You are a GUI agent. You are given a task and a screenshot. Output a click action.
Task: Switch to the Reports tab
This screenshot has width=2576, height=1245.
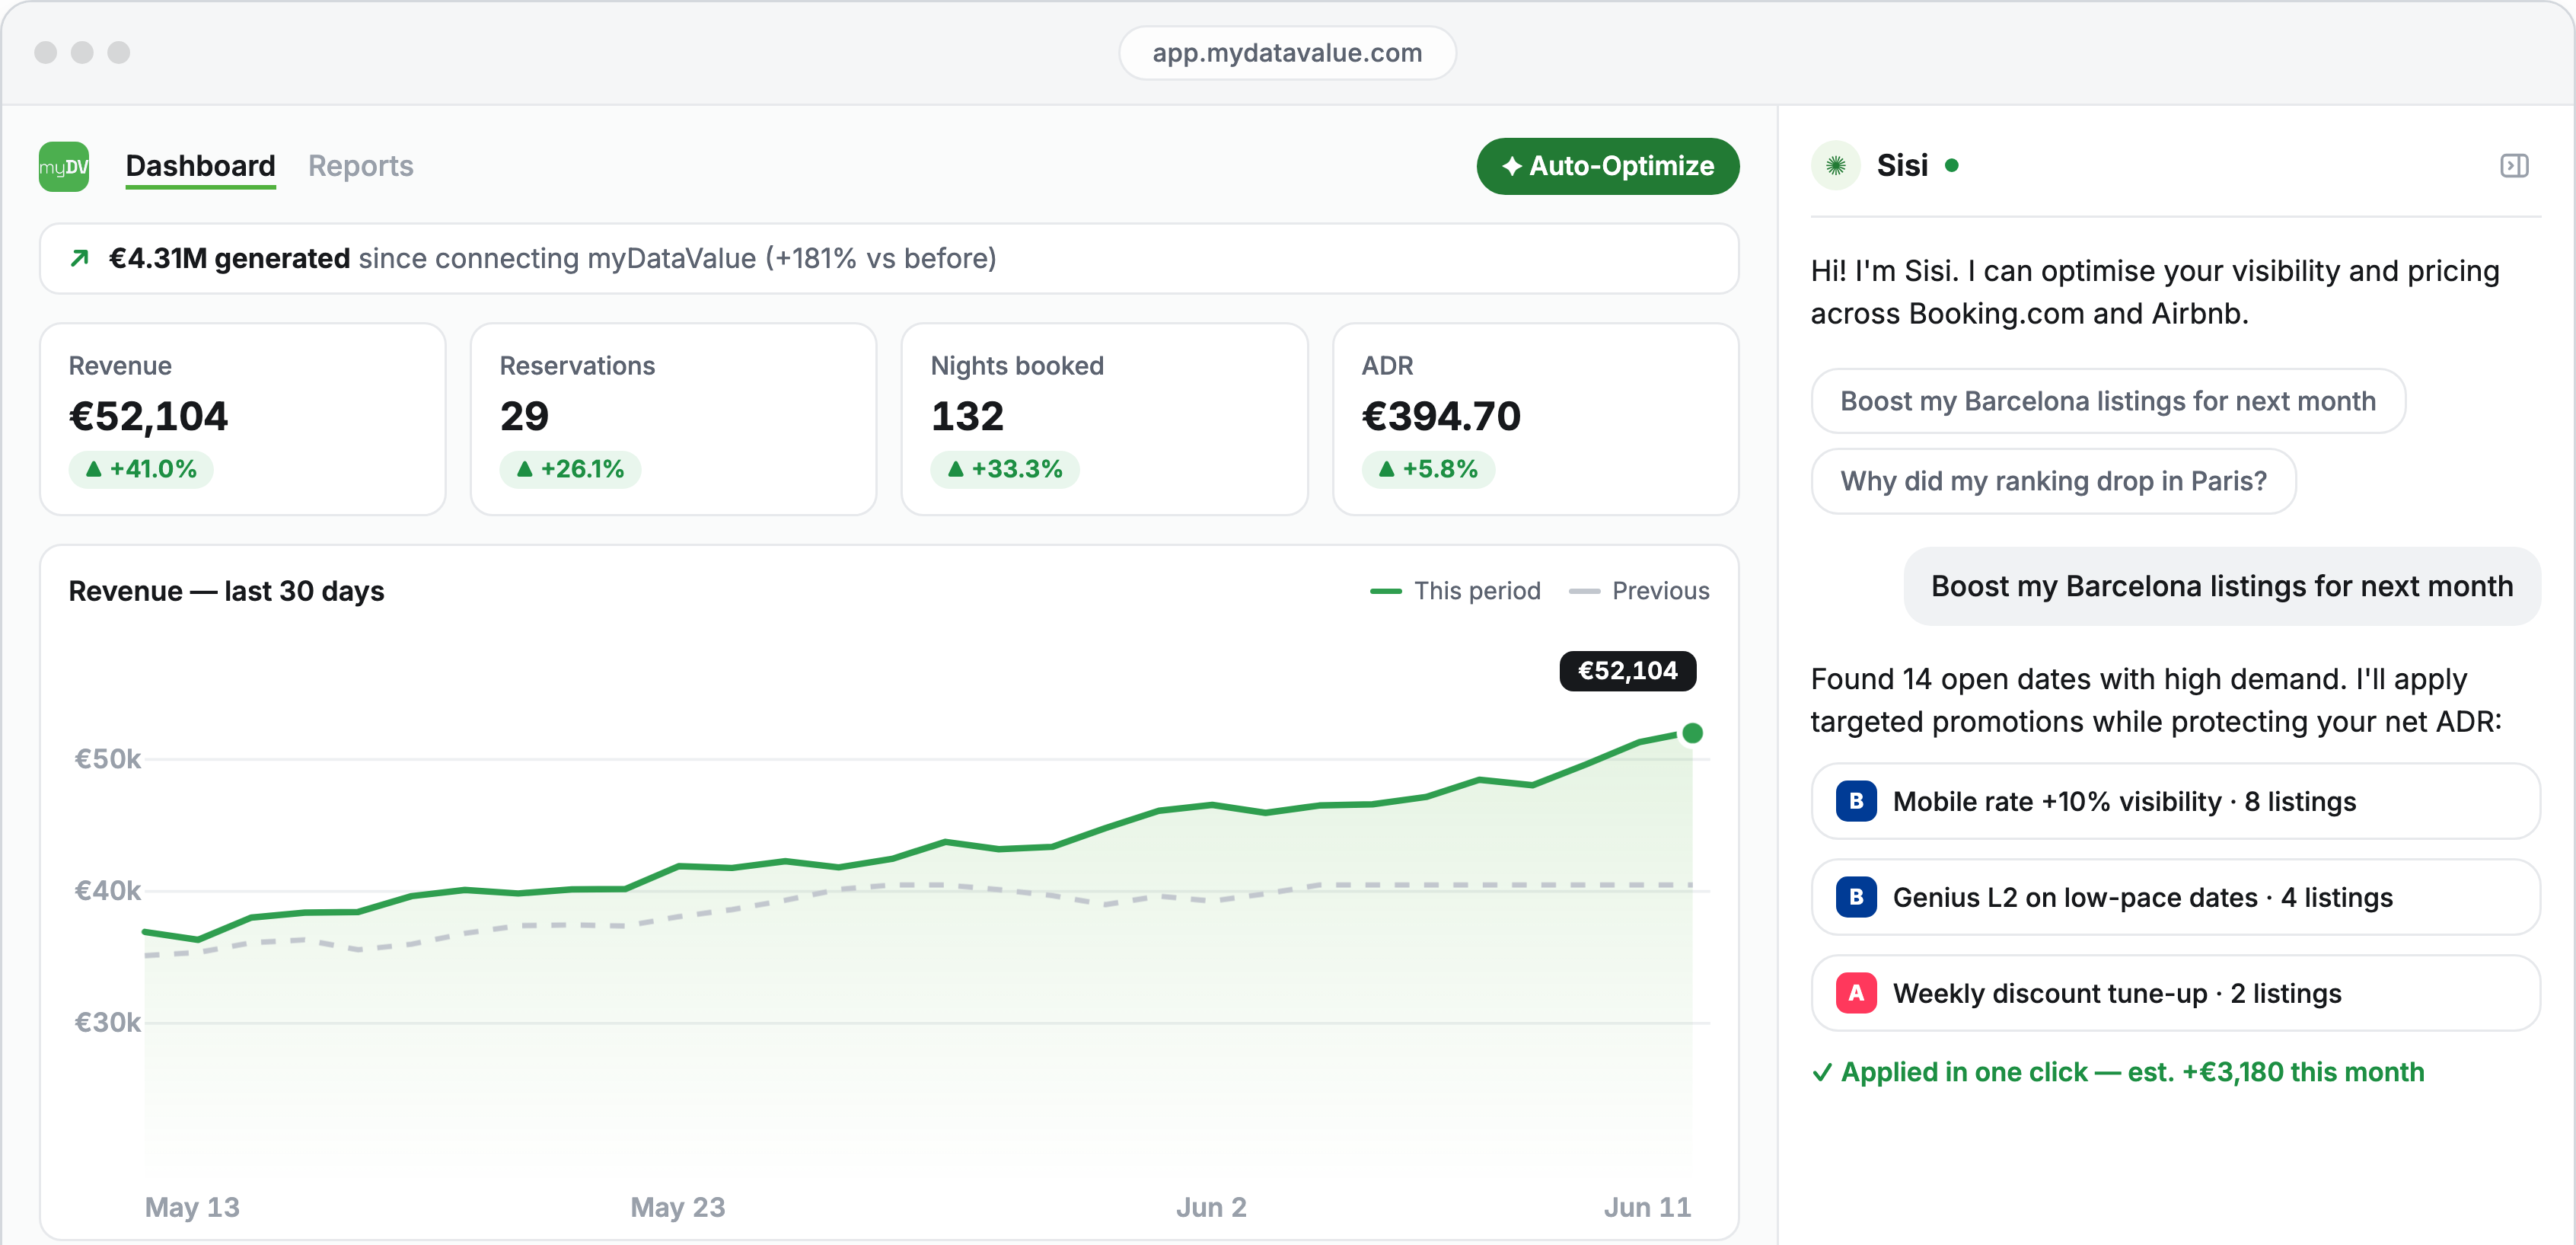[x=360, y=166]
